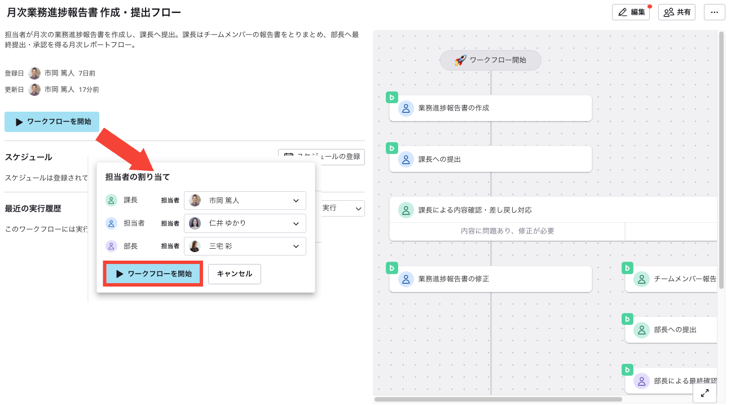Click person icon in 業務進捗報告書の修正 card
The image size is (731, 405).
[x=406, y=279]
